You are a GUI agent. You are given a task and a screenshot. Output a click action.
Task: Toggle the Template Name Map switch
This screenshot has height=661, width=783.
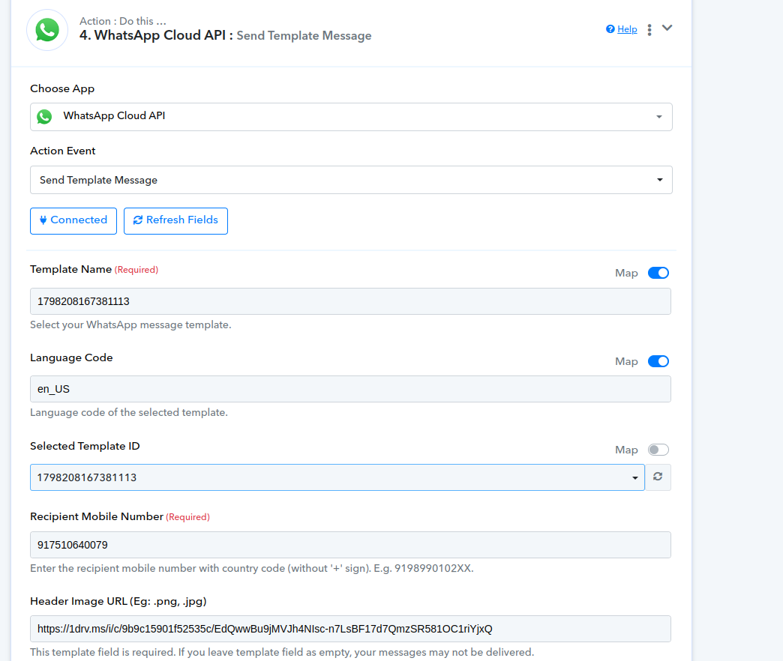[658, 273]
